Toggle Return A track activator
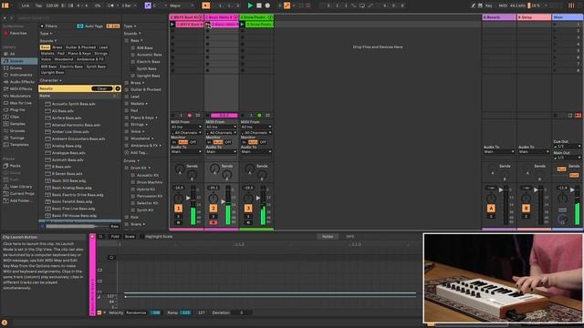584x328 pixels. (x=491, y=209)
